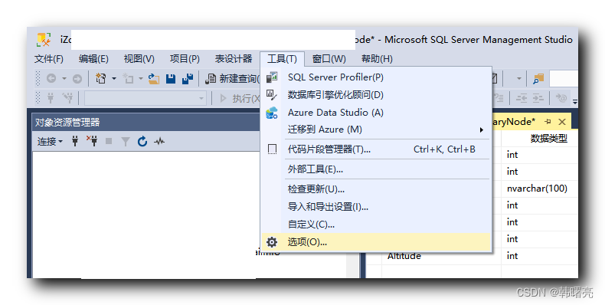The image size is (605, 305).
Task: Click Object Explorer disconnect icon with red X
Action: point(92,141)
